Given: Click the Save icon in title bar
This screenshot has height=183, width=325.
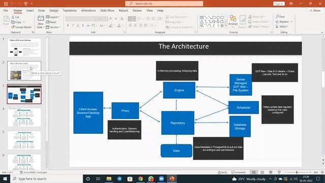Looking at the screenshot, I should 6,4.
